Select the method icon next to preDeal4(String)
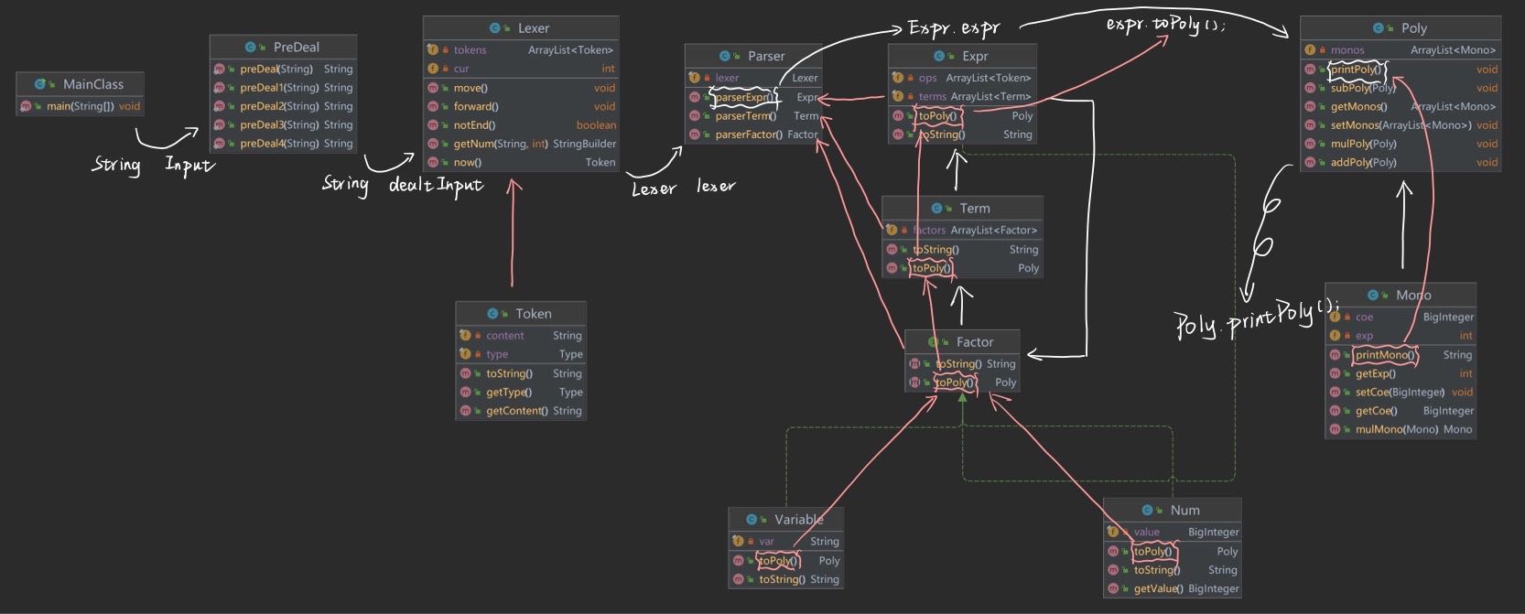This screenshot has width=1525, height=614. coord(219,144)
